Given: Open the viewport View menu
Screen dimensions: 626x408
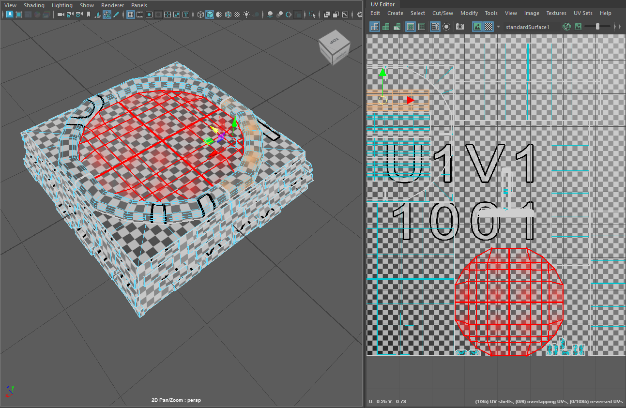Looking at the screenshot, I should (10, 5).
